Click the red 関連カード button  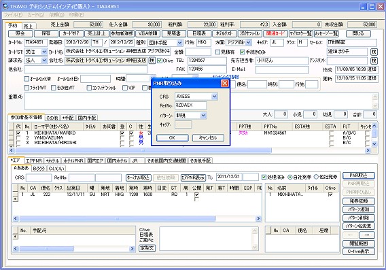(x=275, y=33)
